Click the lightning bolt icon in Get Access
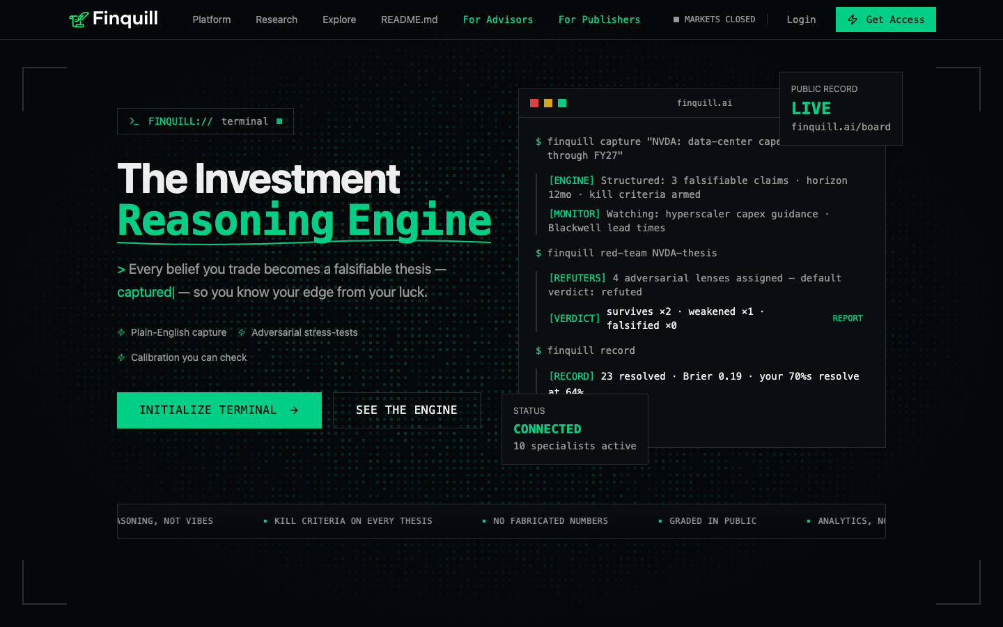 [853, 20]
